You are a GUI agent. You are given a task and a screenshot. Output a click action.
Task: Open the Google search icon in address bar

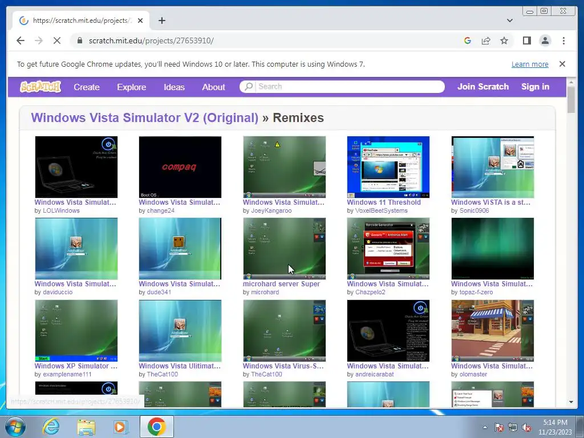pyautogui.click(x=468, y=40)
